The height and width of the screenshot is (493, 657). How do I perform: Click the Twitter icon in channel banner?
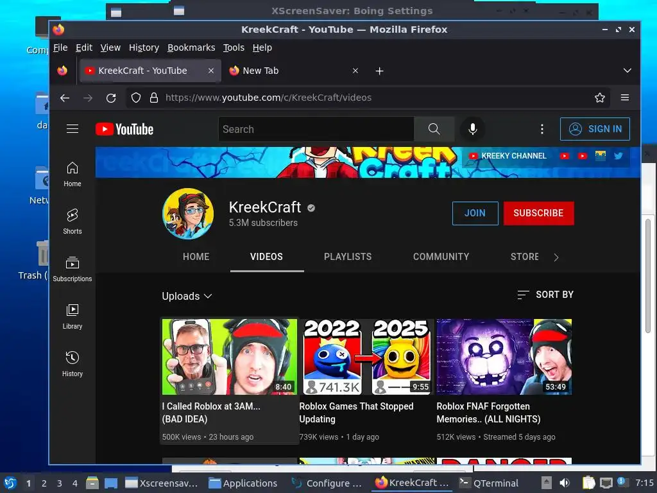click(x=618, y=156)
